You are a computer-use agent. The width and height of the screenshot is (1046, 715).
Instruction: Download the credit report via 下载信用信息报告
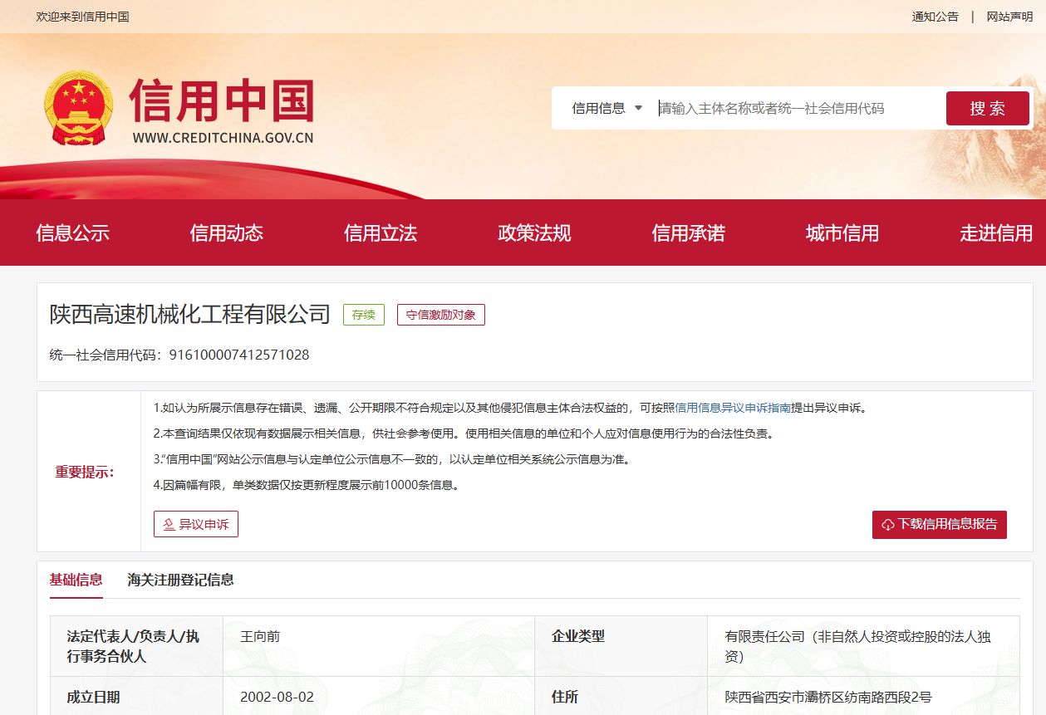(x=939, y=525)
